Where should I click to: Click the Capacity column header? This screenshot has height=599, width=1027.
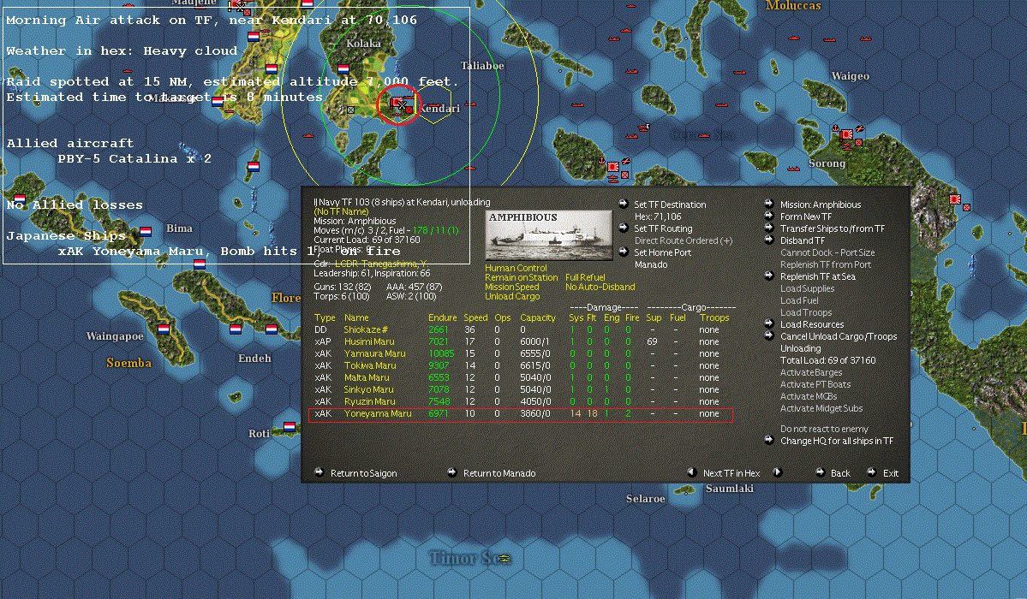pos(538,317)
